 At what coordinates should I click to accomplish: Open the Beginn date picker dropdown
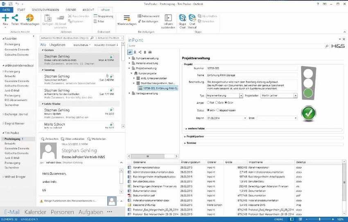[245, 118]
